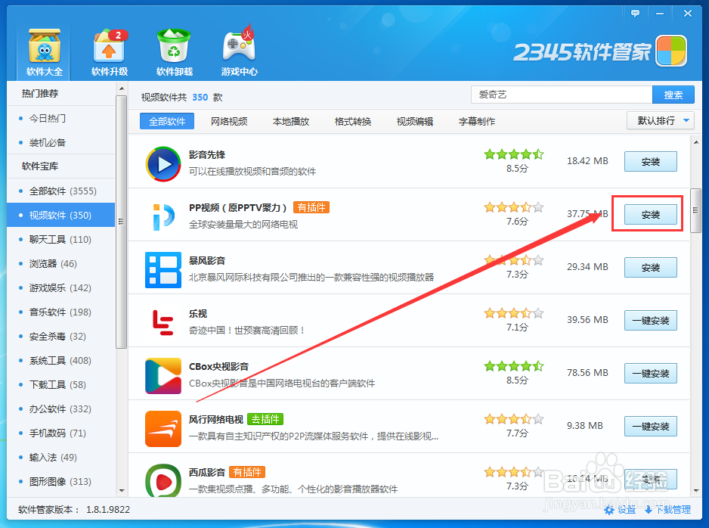Select 聊天工具 (110) category
The width and height of the screenshot is (709, 528).
coord(61,239)
